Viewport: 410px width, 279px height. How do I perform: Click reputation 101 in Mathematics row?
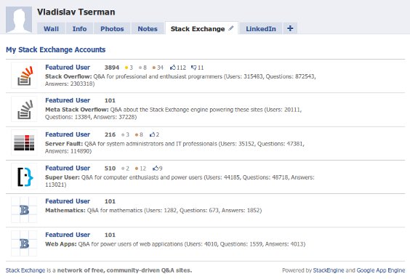click(110, 201)
